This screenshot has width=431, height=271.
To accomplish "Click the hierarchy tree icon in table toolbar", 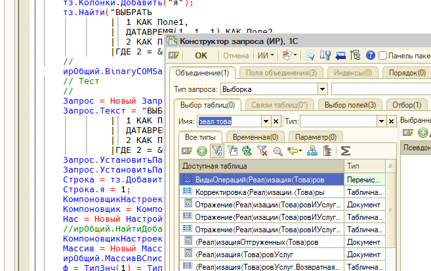I will [x=312, y=151].
